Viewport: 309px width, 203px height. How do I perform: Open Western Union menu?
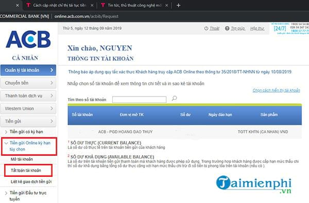coord(28,108)
